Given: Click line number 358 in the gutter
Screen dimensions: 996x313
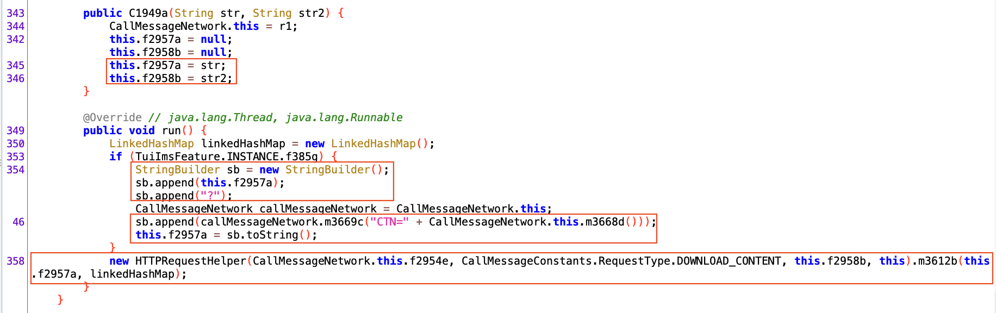Looking at the screenshot, I should point(15,261).
